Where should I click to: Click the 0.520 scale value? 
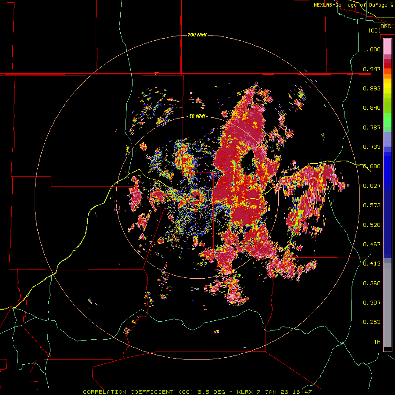pyautogui.click(x=372, y=225)
